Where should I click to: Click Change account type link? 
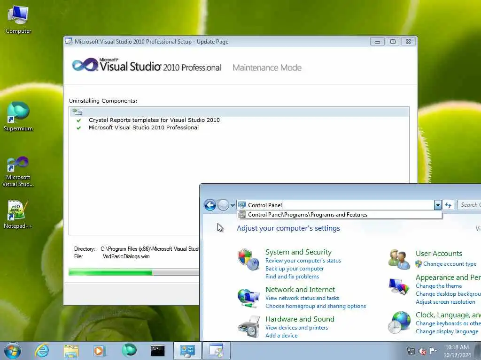click(450, 264)
